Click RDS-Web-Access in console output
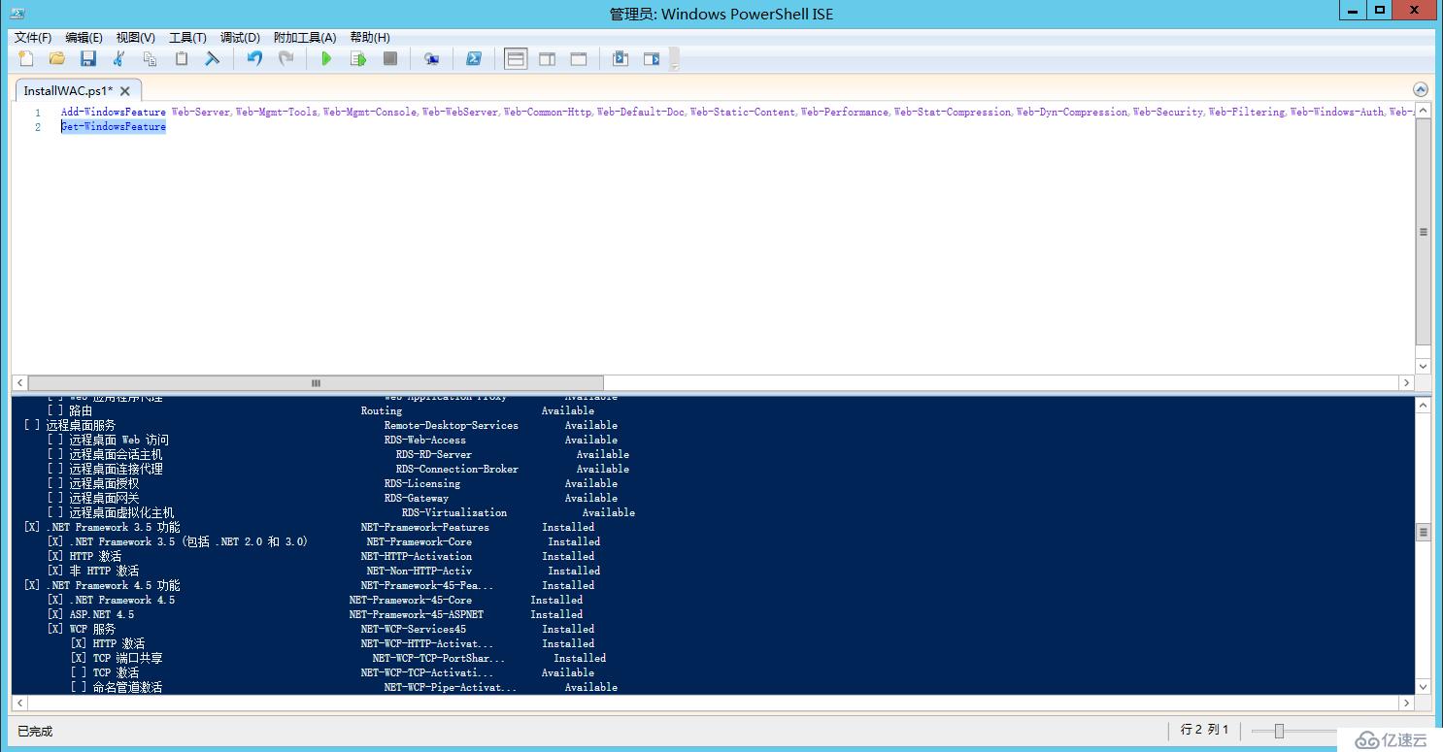This screenshot has height=752, width=1443. point(425,441)
